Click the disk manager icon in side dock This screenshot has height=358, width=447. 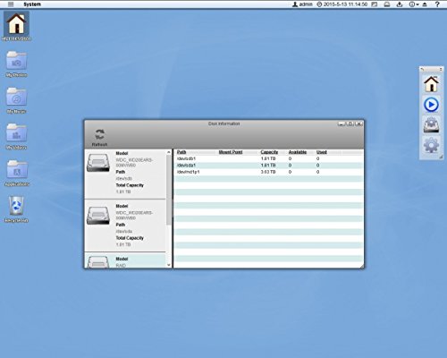(x=431, y=125)
